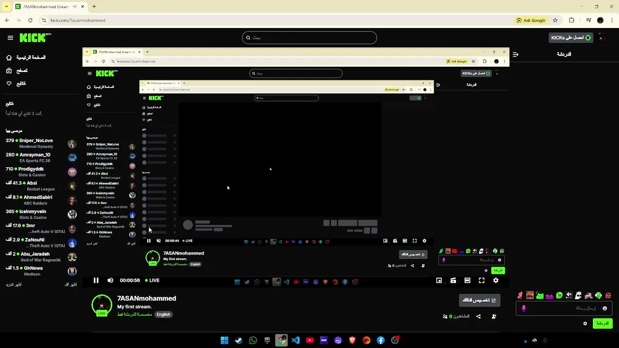Open outer player settings gear

[496, 280]
